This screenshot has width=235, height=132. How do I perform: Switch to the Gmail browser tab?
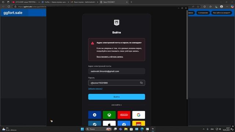pos(84,2)
